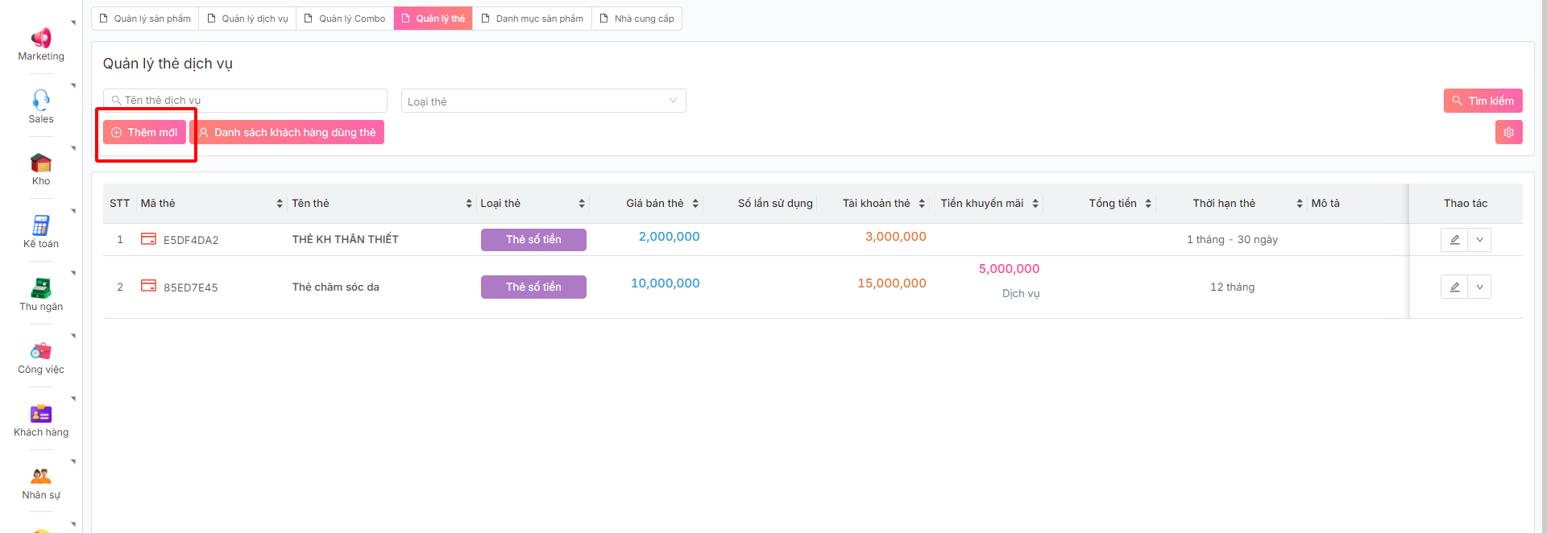Viewport: 1547px width, 533px height.
Task: Open the Sales headset icon
Action: click(x=41, y=106)
